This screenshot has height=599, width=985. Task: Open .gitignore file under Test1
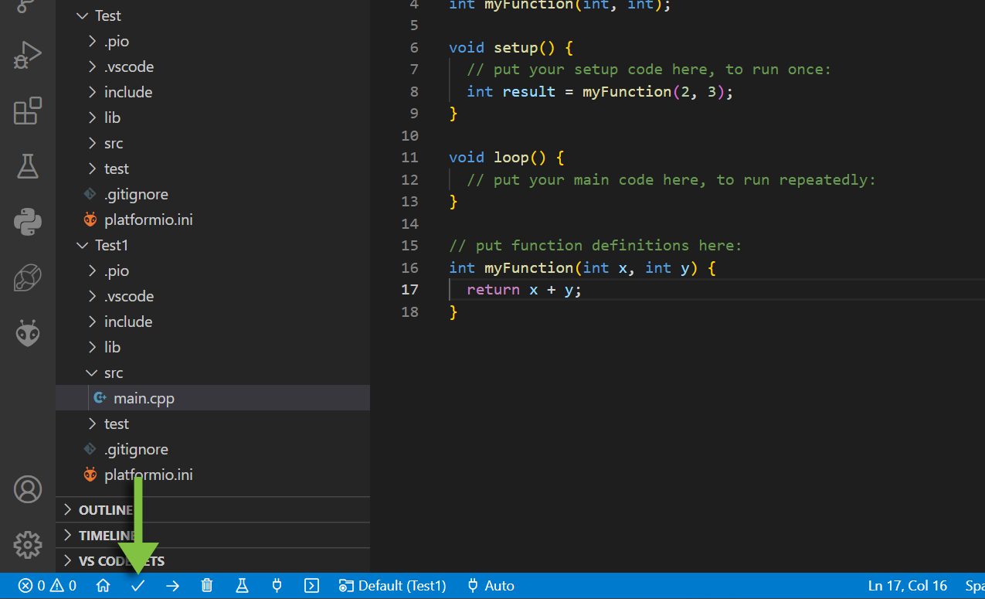point(212,449)
